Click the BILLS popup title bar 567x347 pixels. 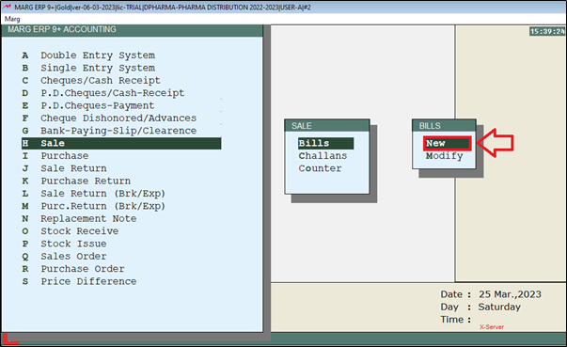(444, 125)
